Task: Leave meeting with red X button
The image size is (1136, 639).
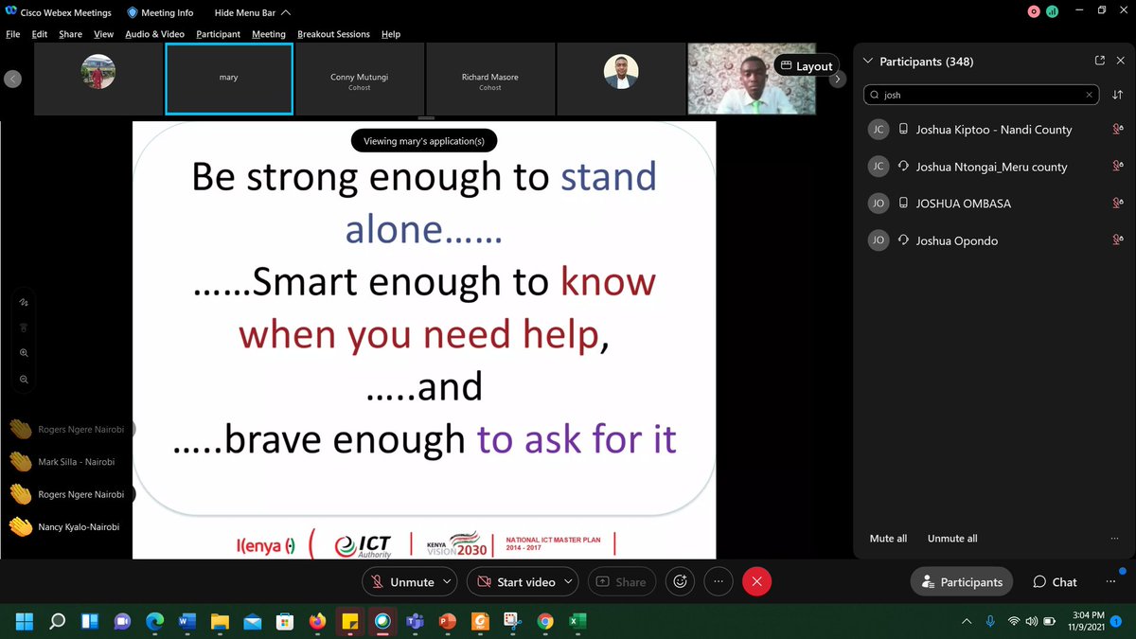Action: click(x=756, y=581)
